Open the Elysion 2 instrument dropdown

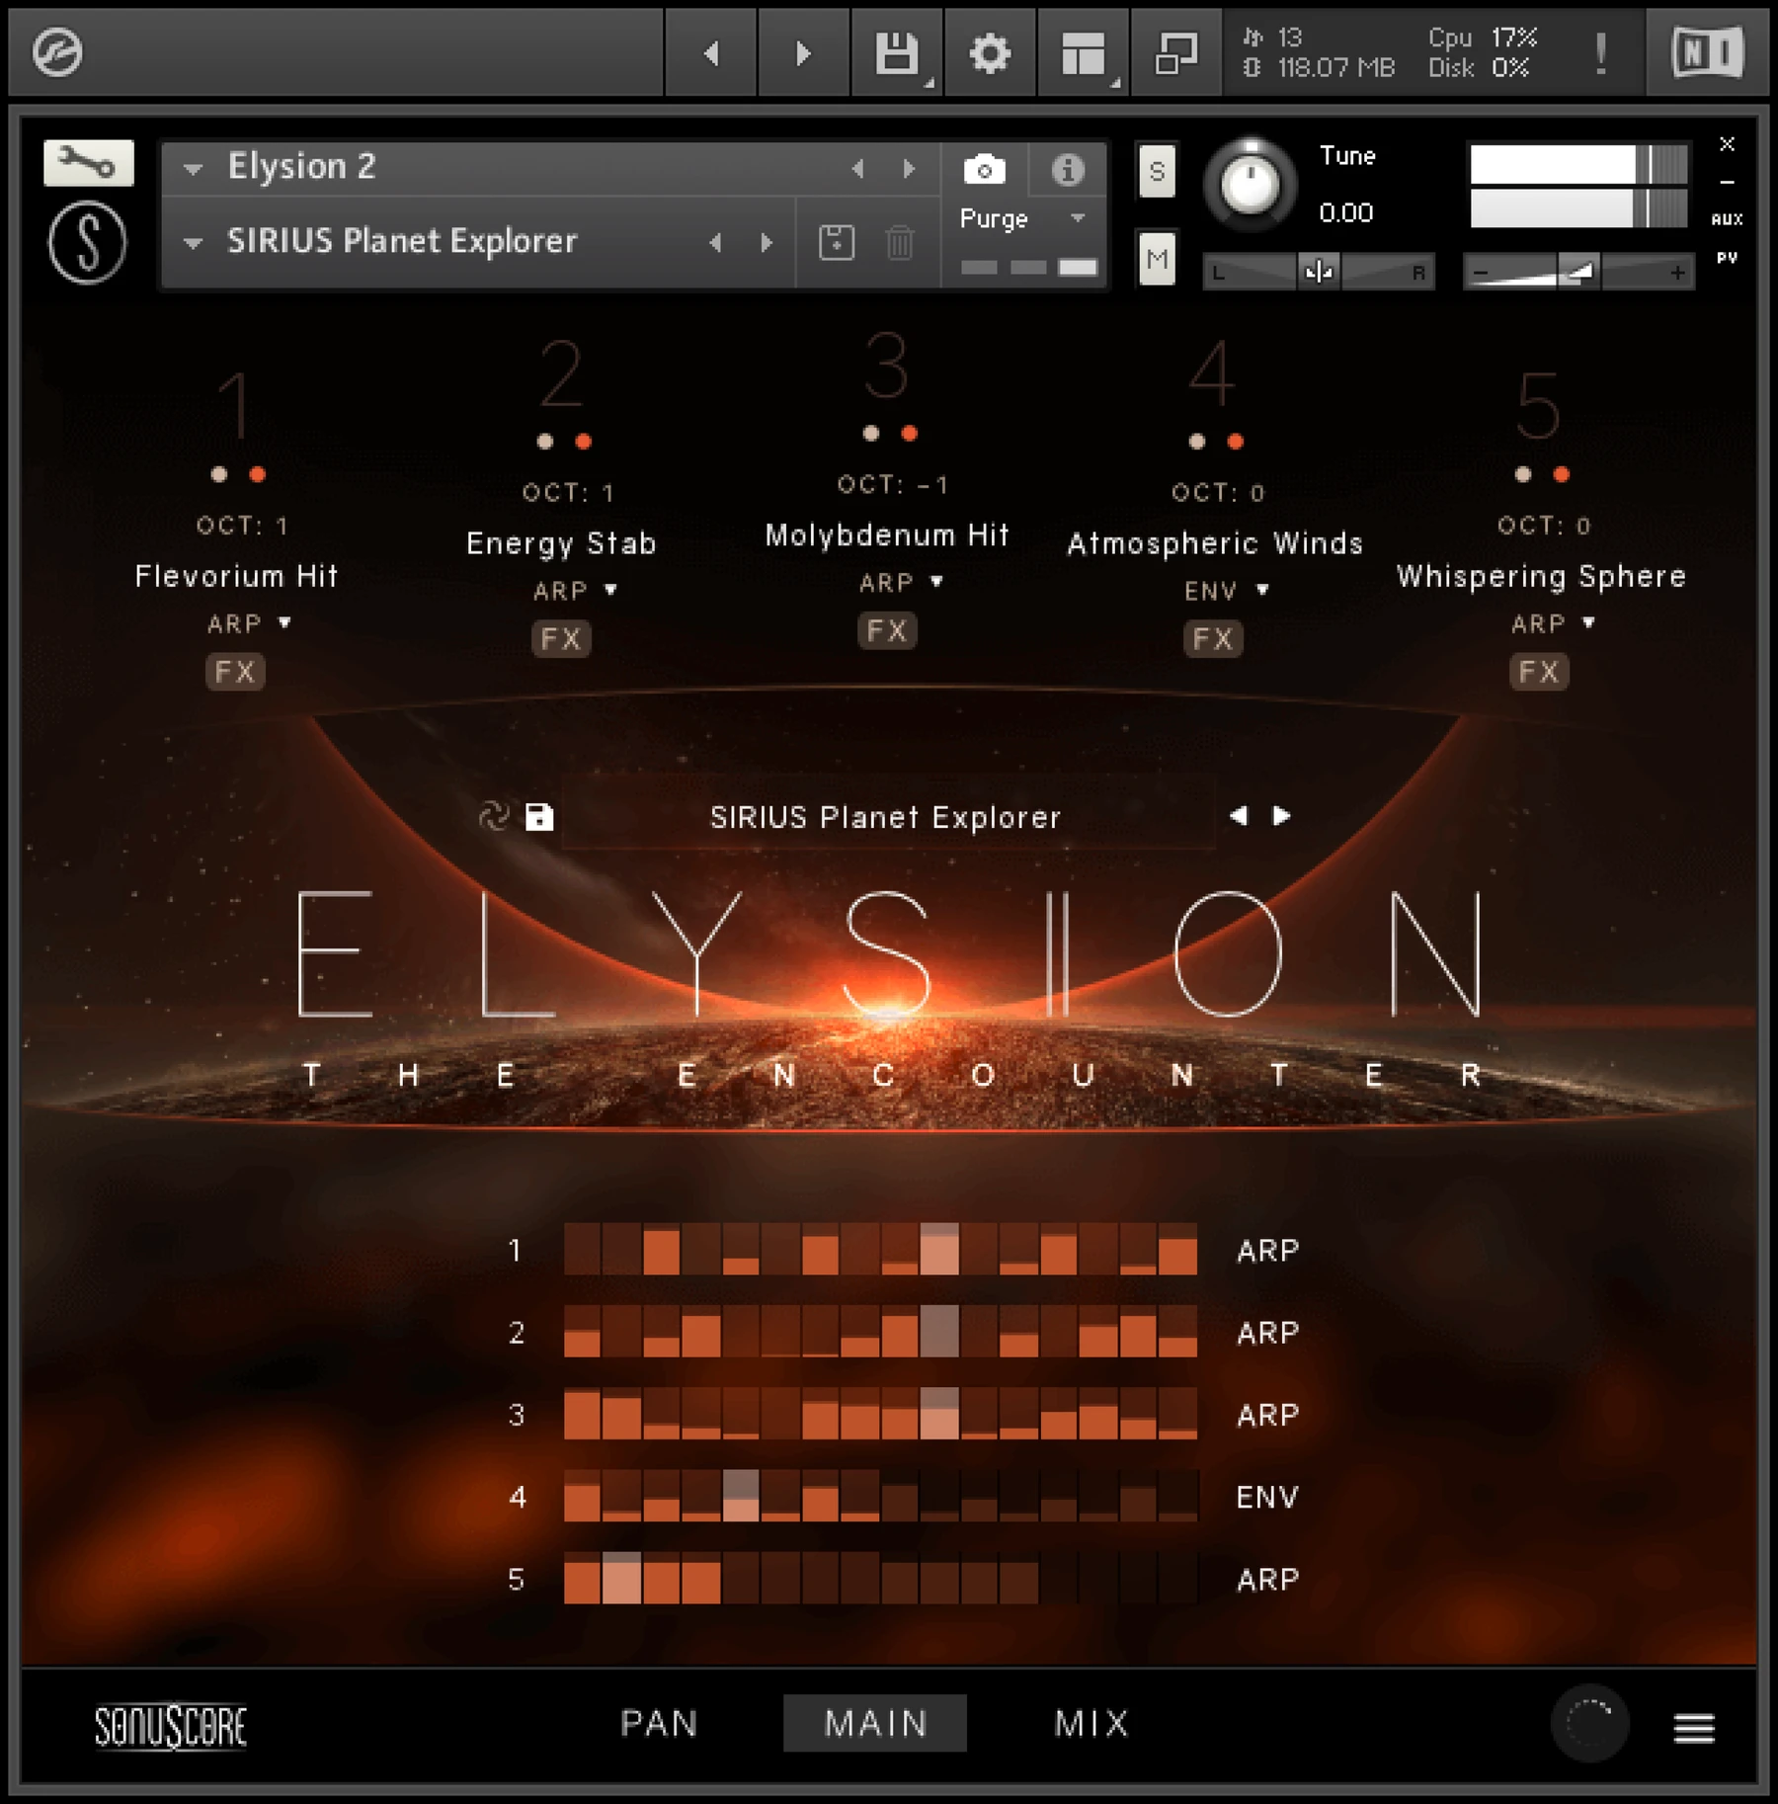click(194, 169)
